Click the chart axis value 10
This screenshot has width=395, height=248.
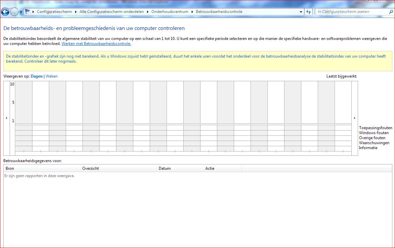click(12, 84)
